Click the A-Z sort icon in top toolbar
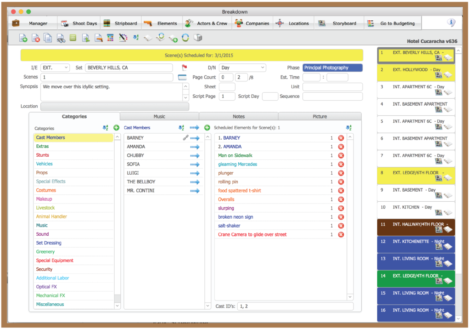The width and height of the screenshot is (470, 329). click(136, 37)
